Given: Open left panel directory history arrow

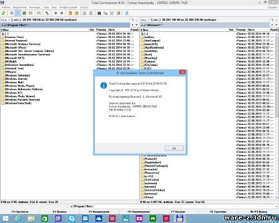Looking at the screenshot, I should pyautogui.click(x=136, y=25).
